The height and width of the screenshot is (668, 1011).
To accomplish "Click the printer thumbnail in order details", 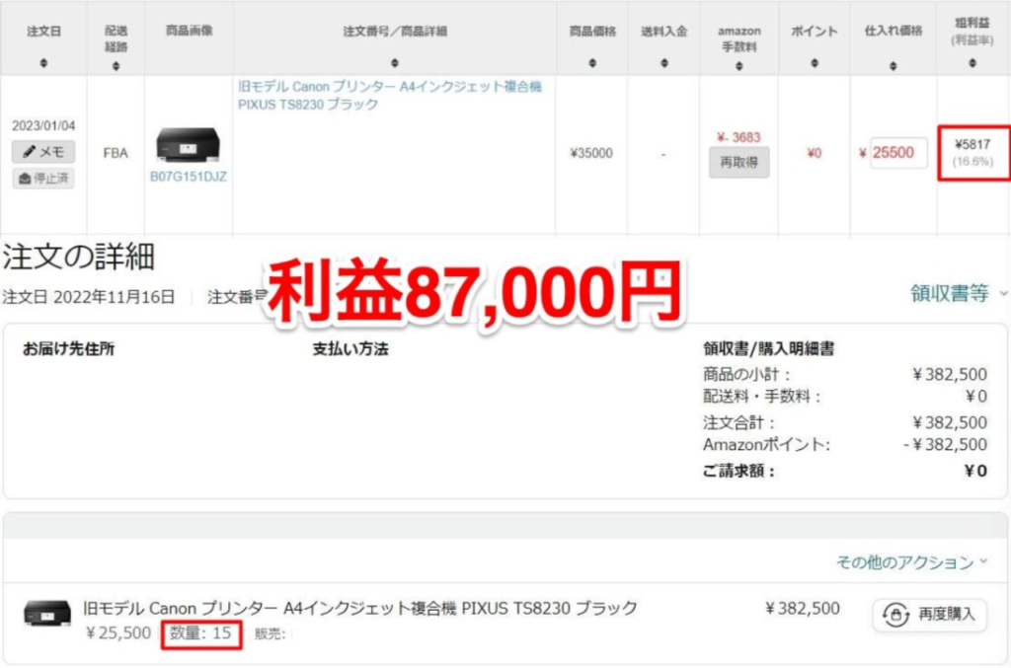I will coord(47,614).
